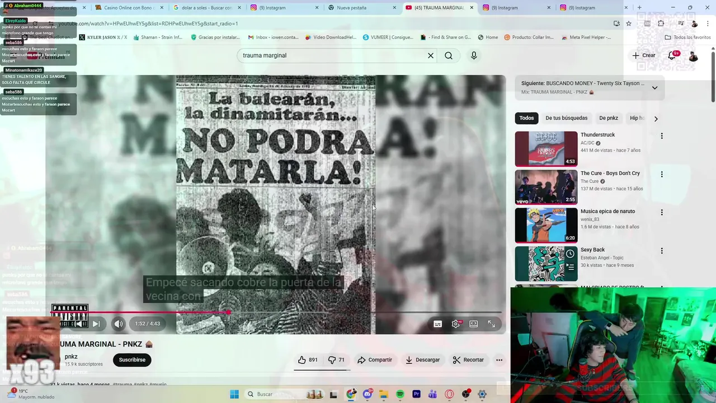The width and height of the screenshot is (716, 403).
Task: Click the Descargar button
Action: [422, 360]
